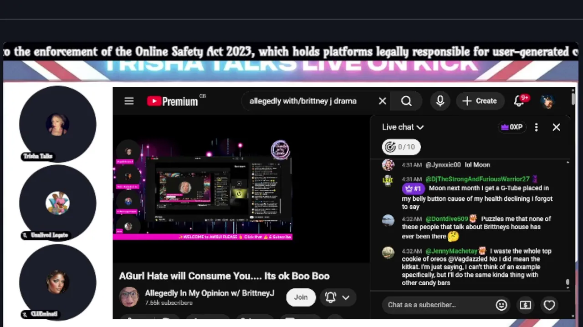Viewport: 583px width, 327px height.
Task: Send a heart reaction in chat
Action: coord(549,305)
